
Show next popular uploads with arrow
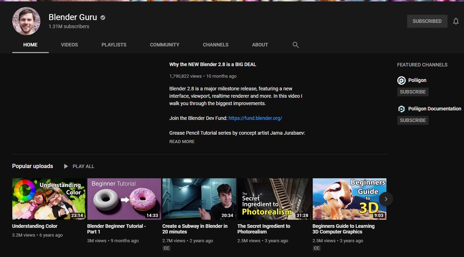(x=386, y=199)
